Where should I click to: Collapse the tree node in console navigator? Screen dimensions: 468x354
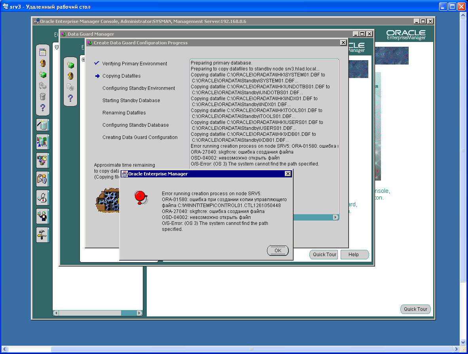(x=57, y=47)
